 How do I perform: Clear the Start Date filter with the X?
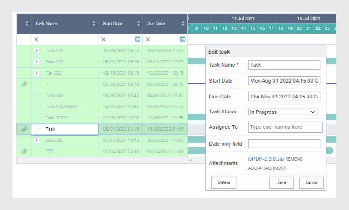pyautogui.click(x=103, y=39)
